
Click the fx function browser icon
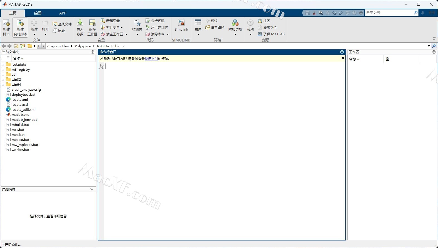pyautogui.click(x=101, y=66)
